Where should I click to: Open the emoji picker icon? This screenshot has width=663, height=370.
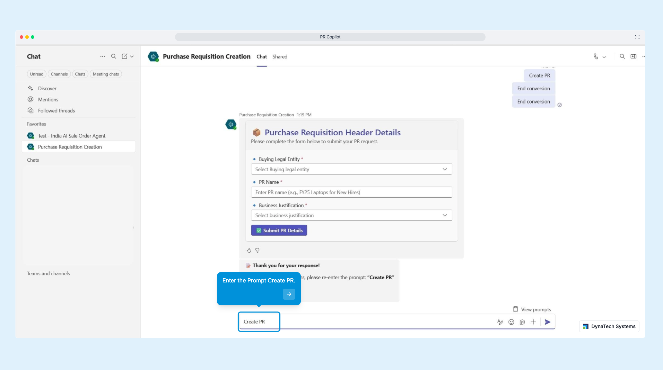(x=511, y=322)
